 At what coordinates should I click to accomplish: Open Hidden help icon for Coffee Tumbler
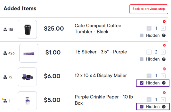click(164, 35)
